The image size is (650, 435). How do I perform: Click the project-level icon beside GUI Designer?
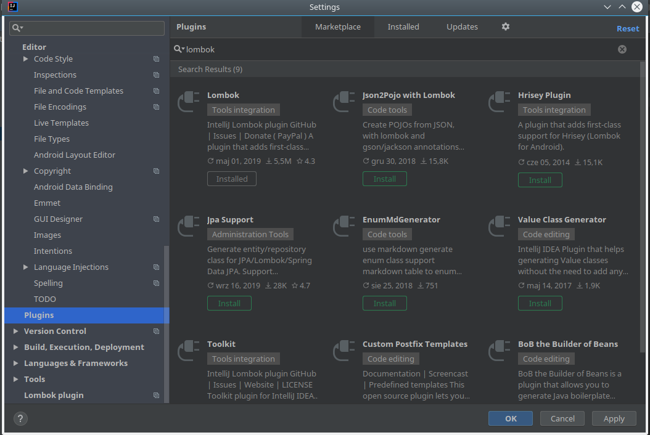tap(156, 219)
